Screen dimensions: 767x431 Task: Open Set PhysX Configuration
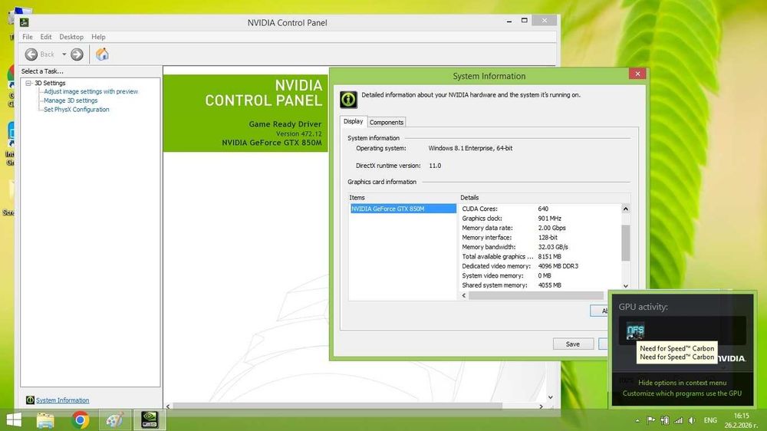[x=76, y=110]
